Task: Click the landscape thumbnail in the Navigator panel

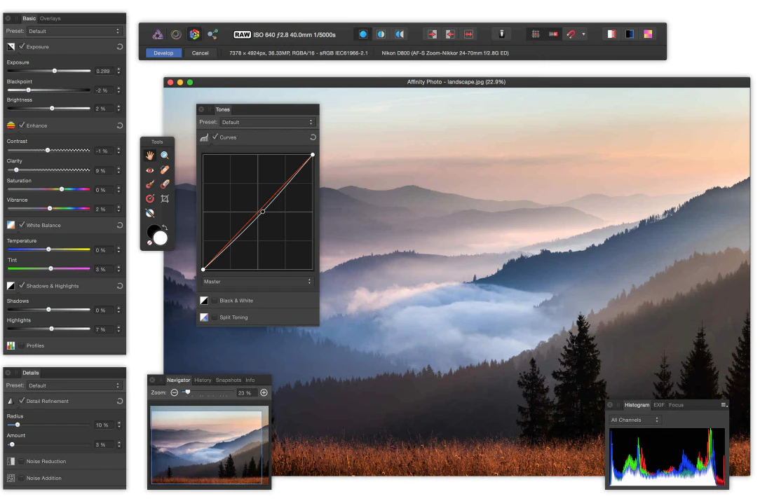Action: (208, 447)
